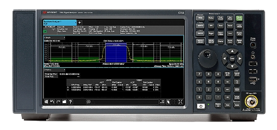Tap the right arrow navigation key
The height and width of the screenshot is (130, 277).
pos(240,59)
